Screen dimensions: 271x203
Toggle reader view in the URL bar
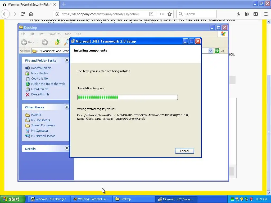pyautogui.click(x=151, y=14)
